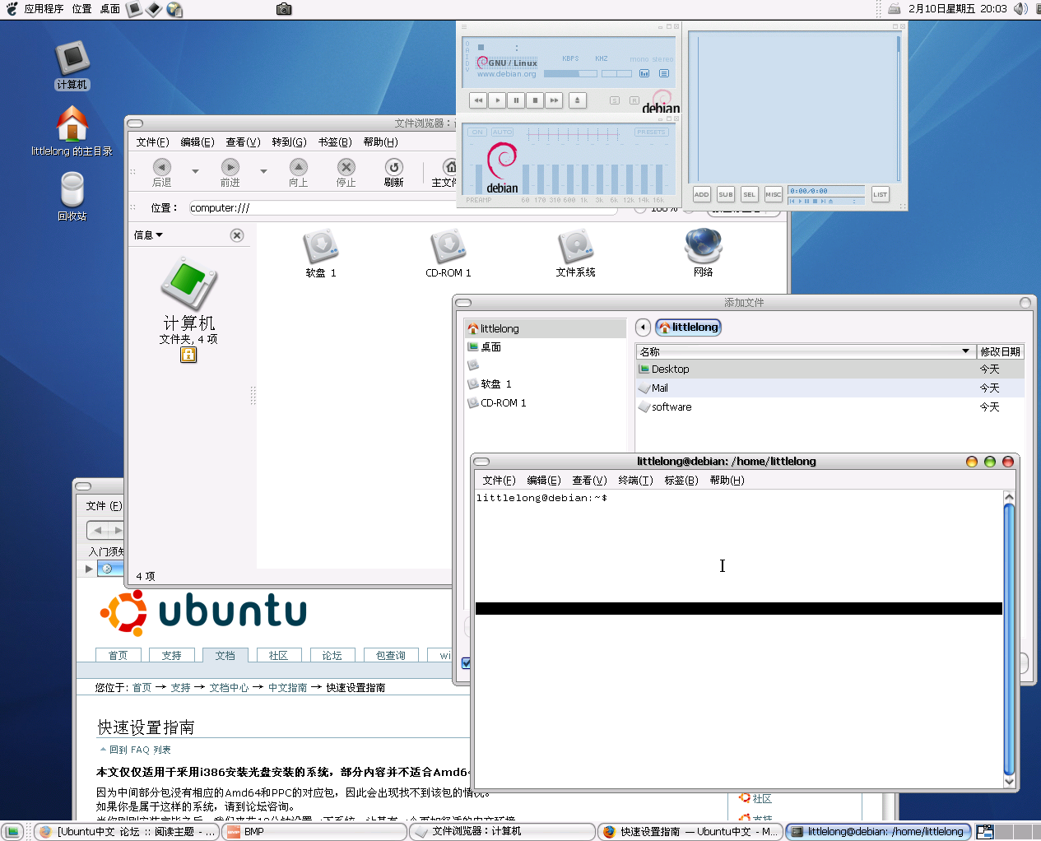Screen dimensions: 1041x841
Task: Stop playback in the media player
Action: (x=535, y=100)
